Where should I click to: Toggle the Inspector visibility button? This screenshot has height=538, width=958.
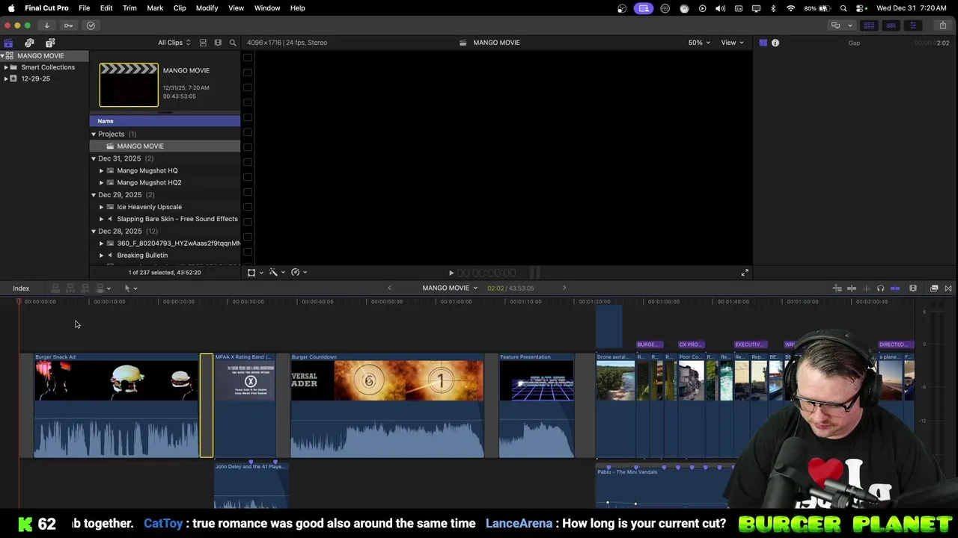[x=912, y=25]
